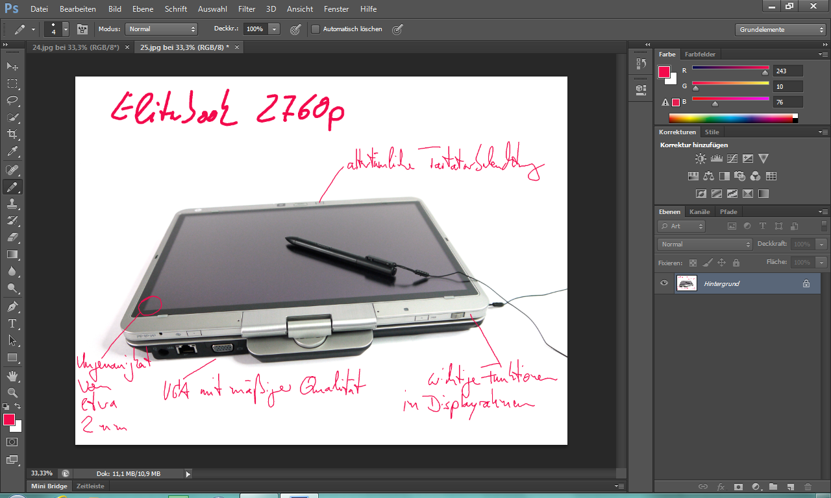831x498 pixels.
Task: Select the Move tool
Action: [12, 67]
